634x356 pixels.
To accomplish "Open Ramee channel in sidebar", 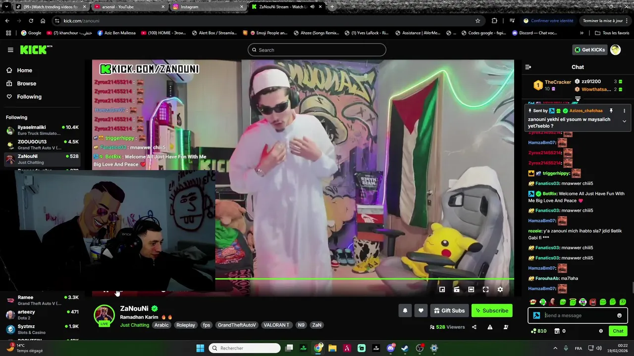I will [42, 300].
